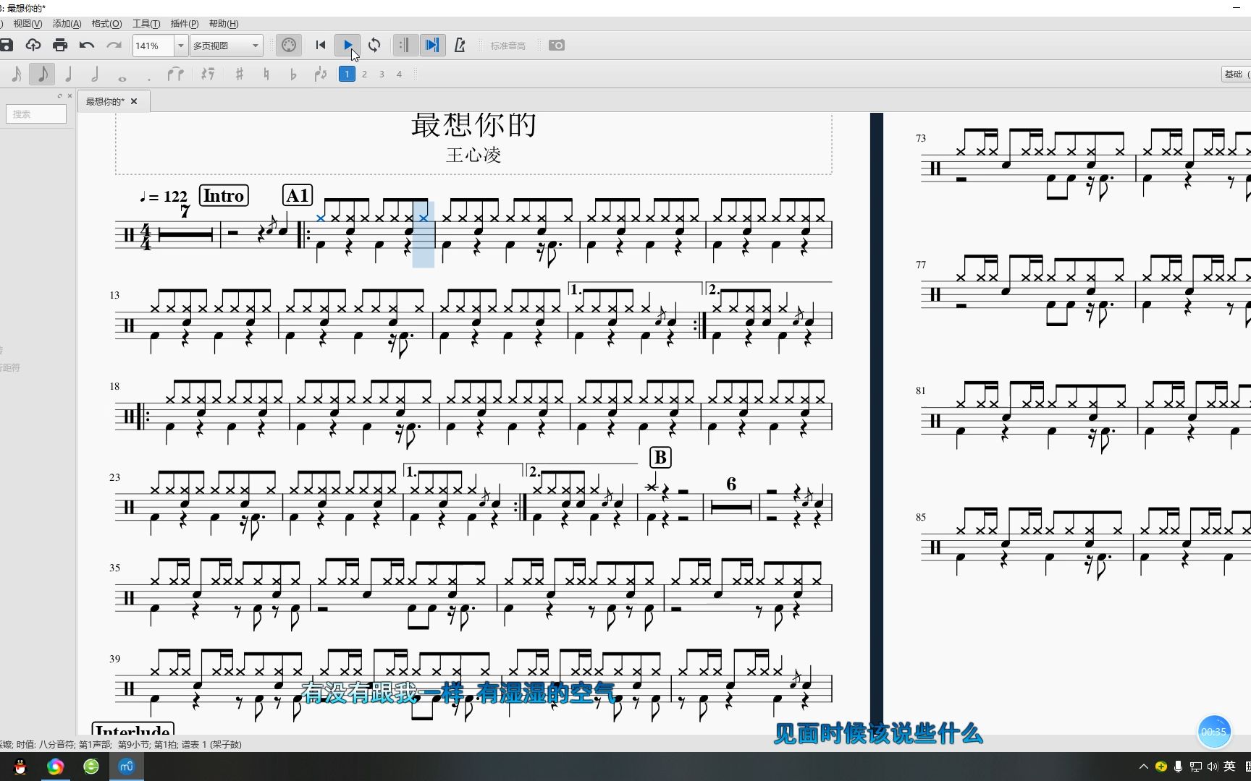Focus the palette 搜索 search field
Viewport: 1251px width, 781px height.
tap(36, 114)
